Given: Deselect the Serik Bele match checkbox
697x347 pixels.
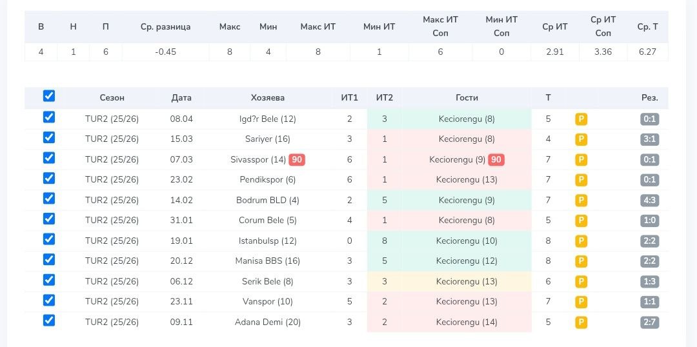Looking at the screenshot, I should 49,280.
